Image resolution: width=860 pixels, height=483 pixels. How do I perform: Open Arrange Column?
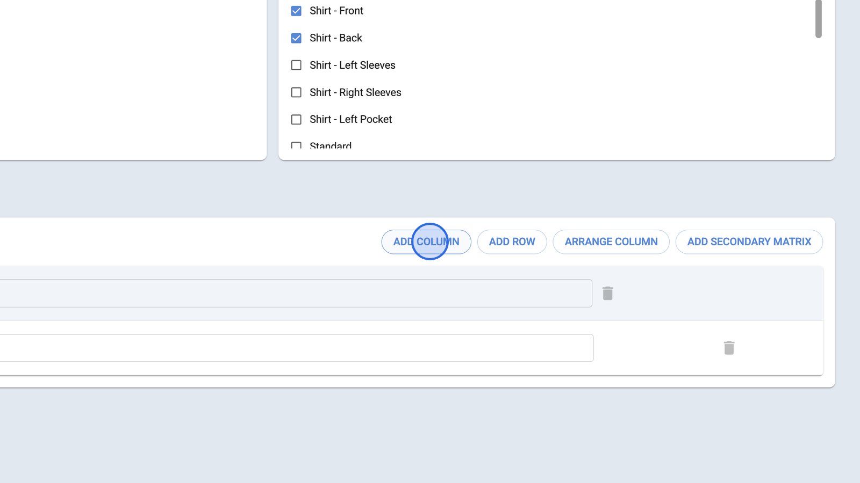click(611, 242)
